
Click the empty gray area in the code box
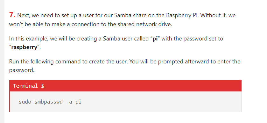[x=162, y=102]
